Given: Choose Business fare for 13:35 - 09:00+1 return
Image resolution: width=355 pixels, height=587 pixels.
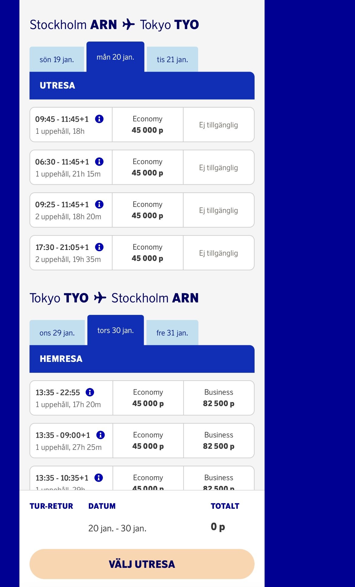Looking at the screenshot, I should coord(219,441).
